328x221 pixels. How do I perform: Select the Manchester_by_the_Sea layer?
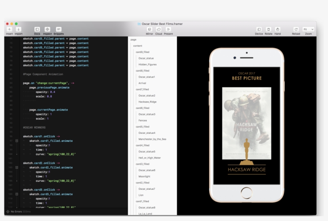(152, 139)
